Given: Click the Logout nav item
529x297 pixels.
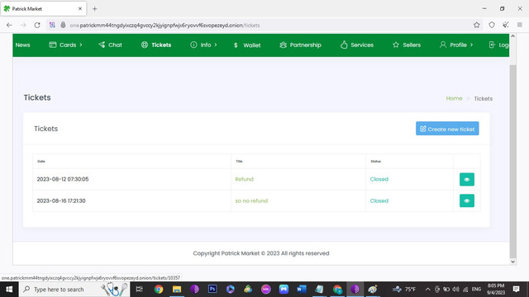Looking at the screenshot, I should click(x=498, y=45).
